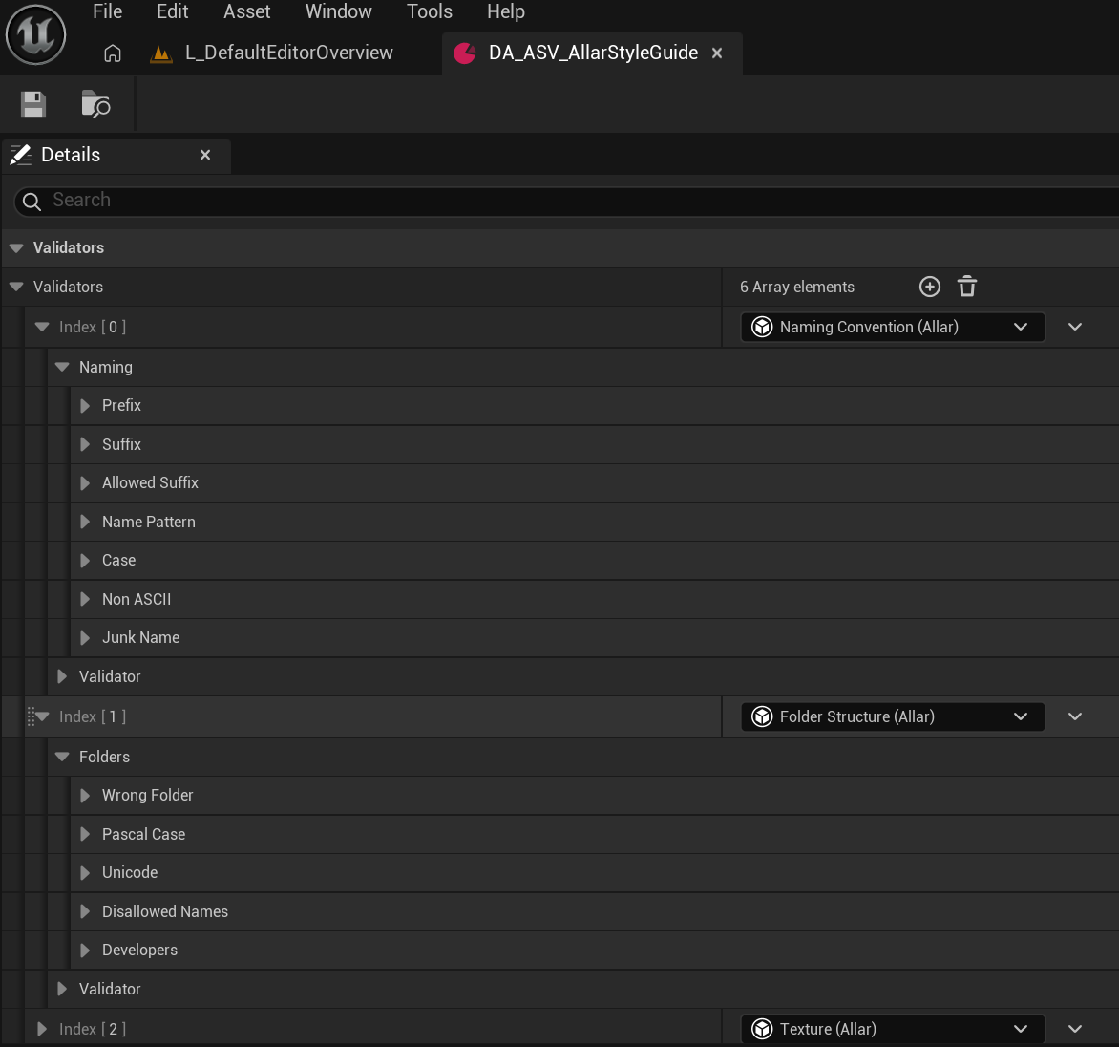
Task: Open the Asset menu
Action: click(247, 11)
